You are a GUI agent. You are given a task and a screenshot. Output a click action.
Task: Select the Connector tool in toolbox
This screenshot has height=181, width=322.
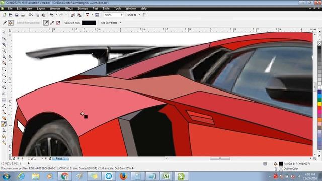point(4,112)
